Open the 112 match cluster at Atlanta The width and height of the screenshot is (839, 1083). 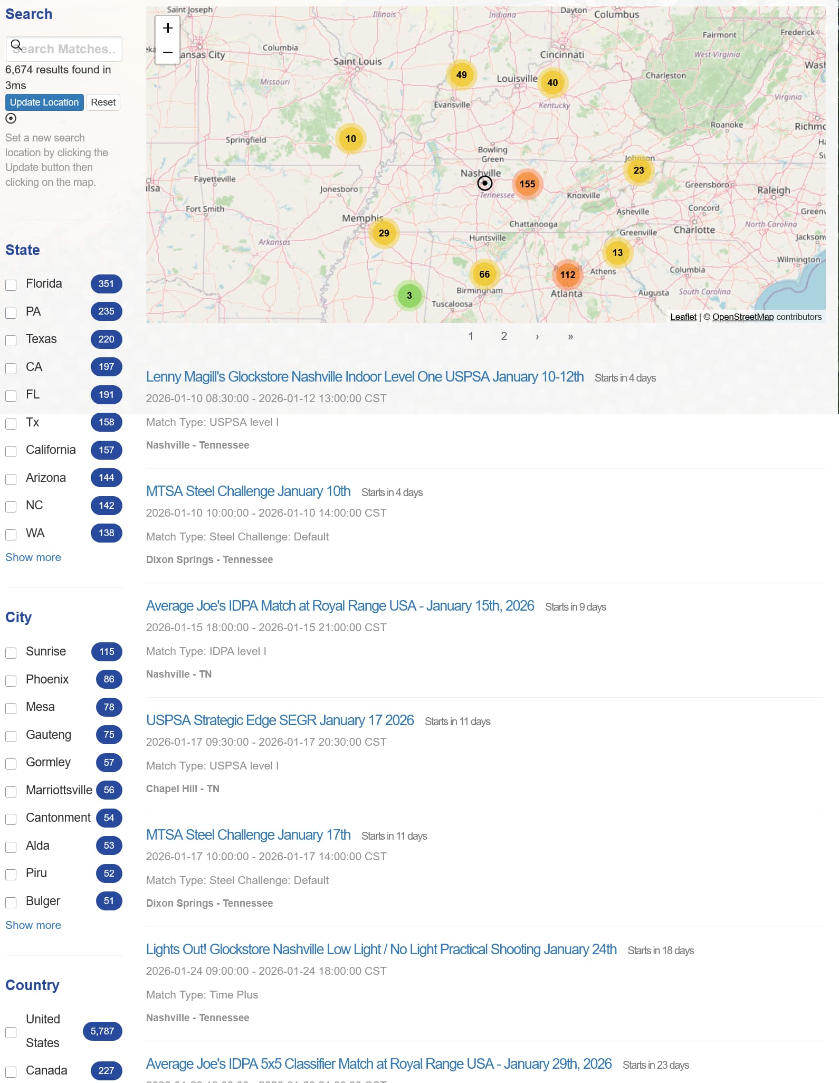point(567,274)
